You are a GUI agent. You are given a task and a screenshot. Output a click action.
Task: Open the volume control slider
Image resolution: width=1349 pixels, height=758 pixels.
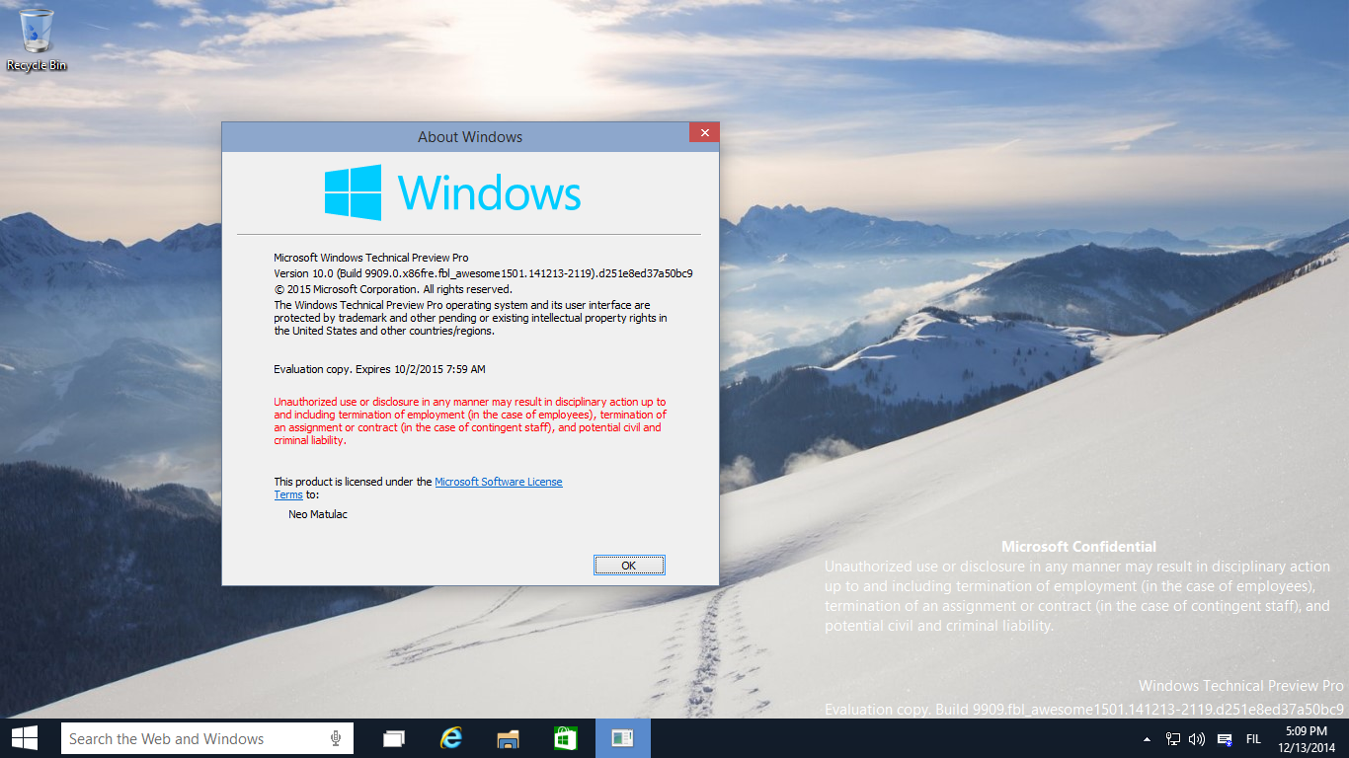(x=1197, y=737)
